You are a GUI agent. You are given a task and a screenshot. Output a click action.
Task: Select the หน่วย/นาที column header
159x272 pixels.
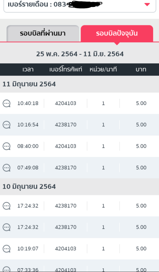pyautogui.click(x=103, y=70)
